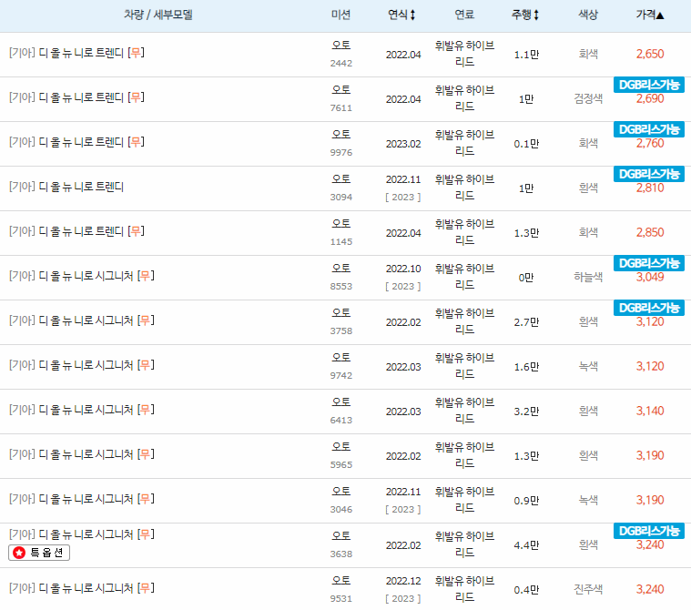Open 니로 트렌디 listing with plate 2442
691x610 pixels.
pos(76,53)
